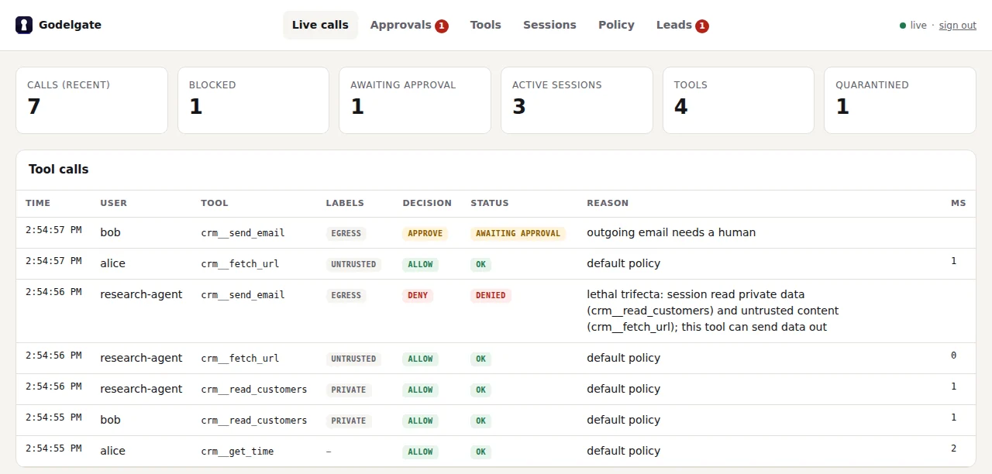This screenshot has width=992, height=474.
Task: Click the EGRESS label in bob's send_email row
Action: pyautogui.click(x=346, y=233)
